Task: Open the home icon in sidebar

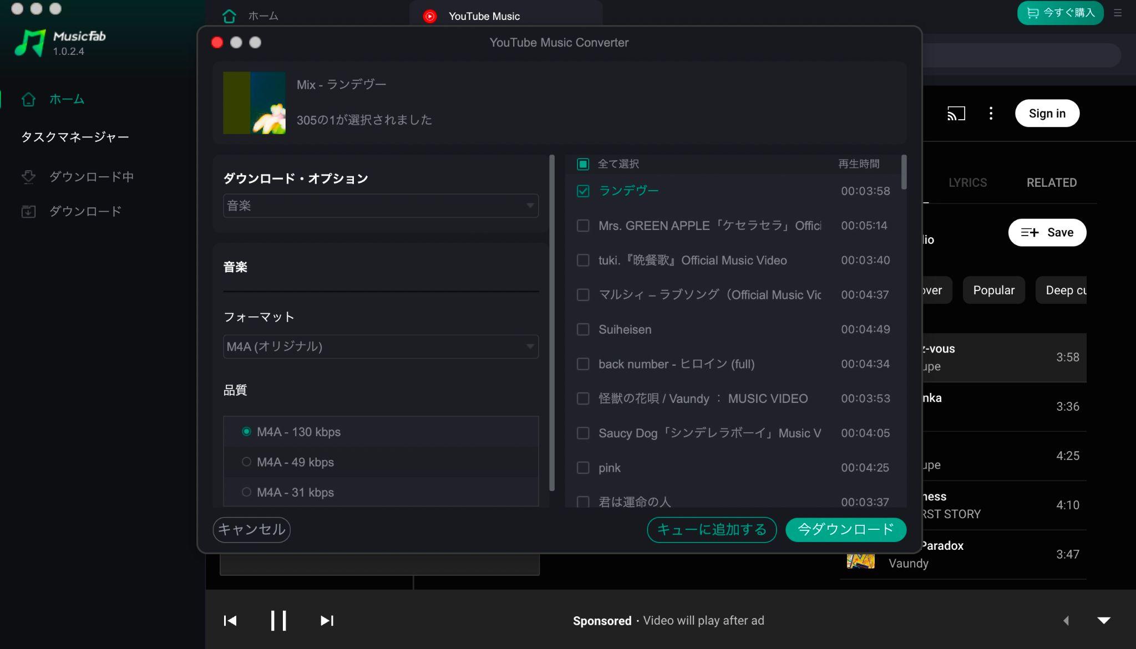Action: coord(28,99)
